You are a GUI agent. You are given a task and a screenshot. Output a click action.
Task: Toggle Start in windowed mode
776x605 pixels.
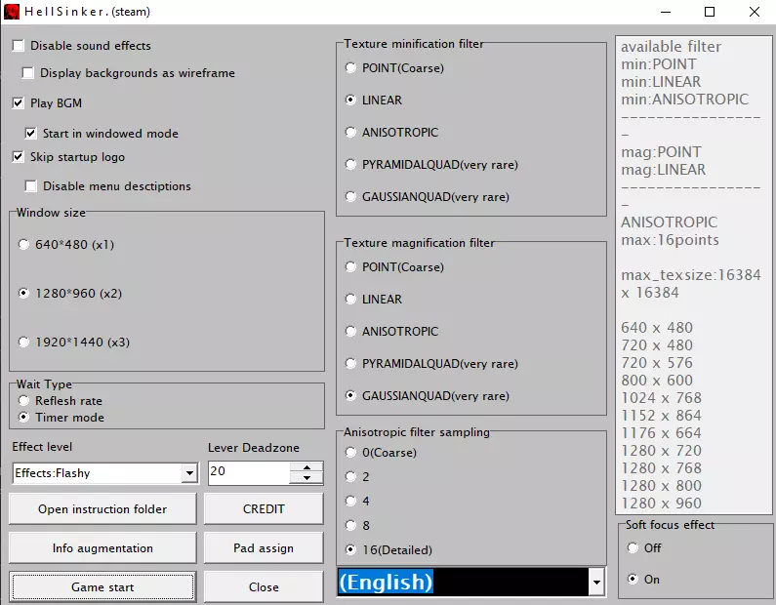[x=30, y=133]
